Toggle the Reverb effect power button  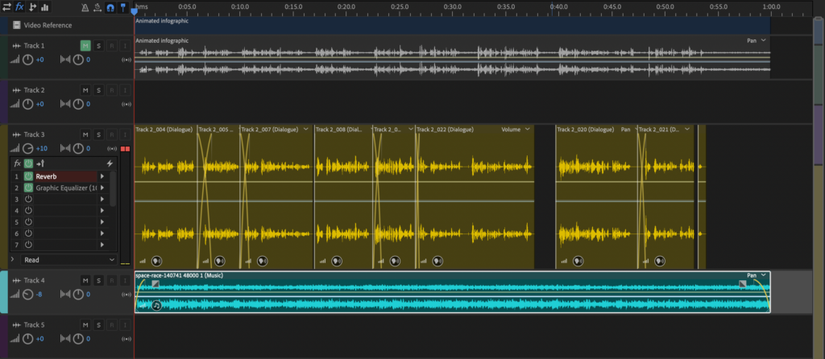pos(27,176)
